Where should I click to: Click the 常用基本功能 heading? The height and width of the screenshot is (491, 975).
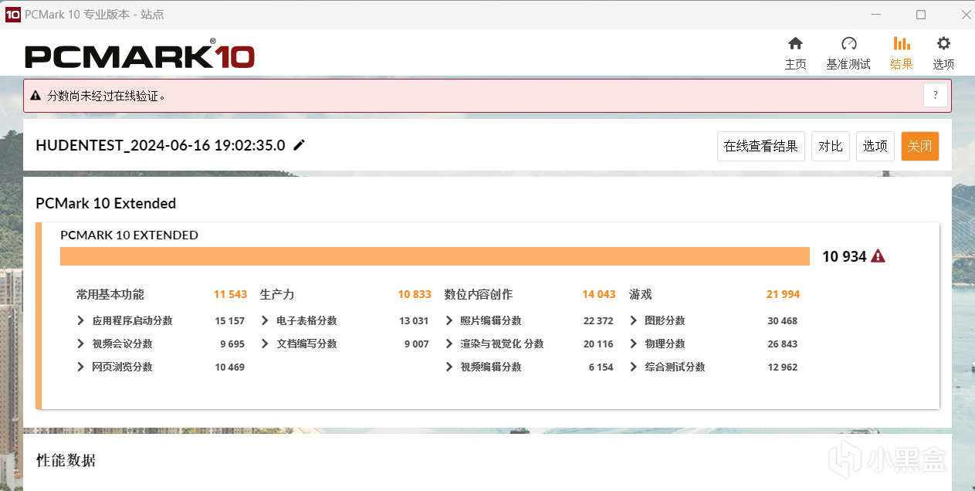[110, 294]
